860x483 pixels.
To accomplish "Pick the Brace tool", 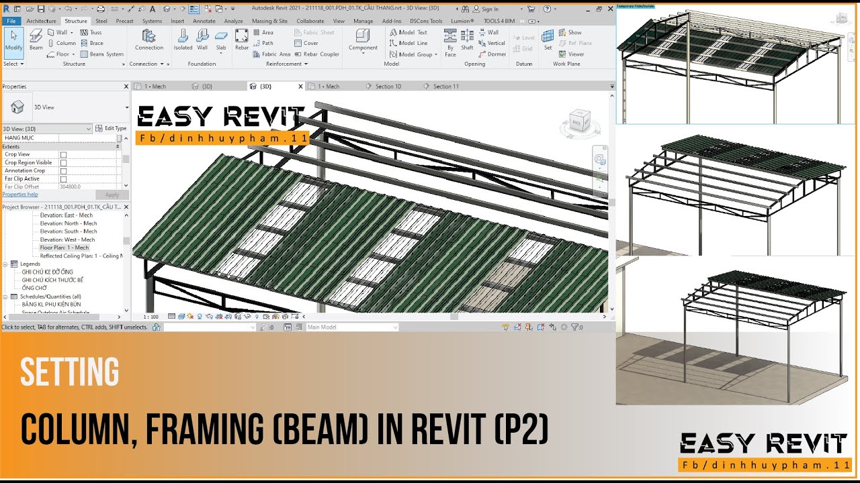I will (92, 43).
